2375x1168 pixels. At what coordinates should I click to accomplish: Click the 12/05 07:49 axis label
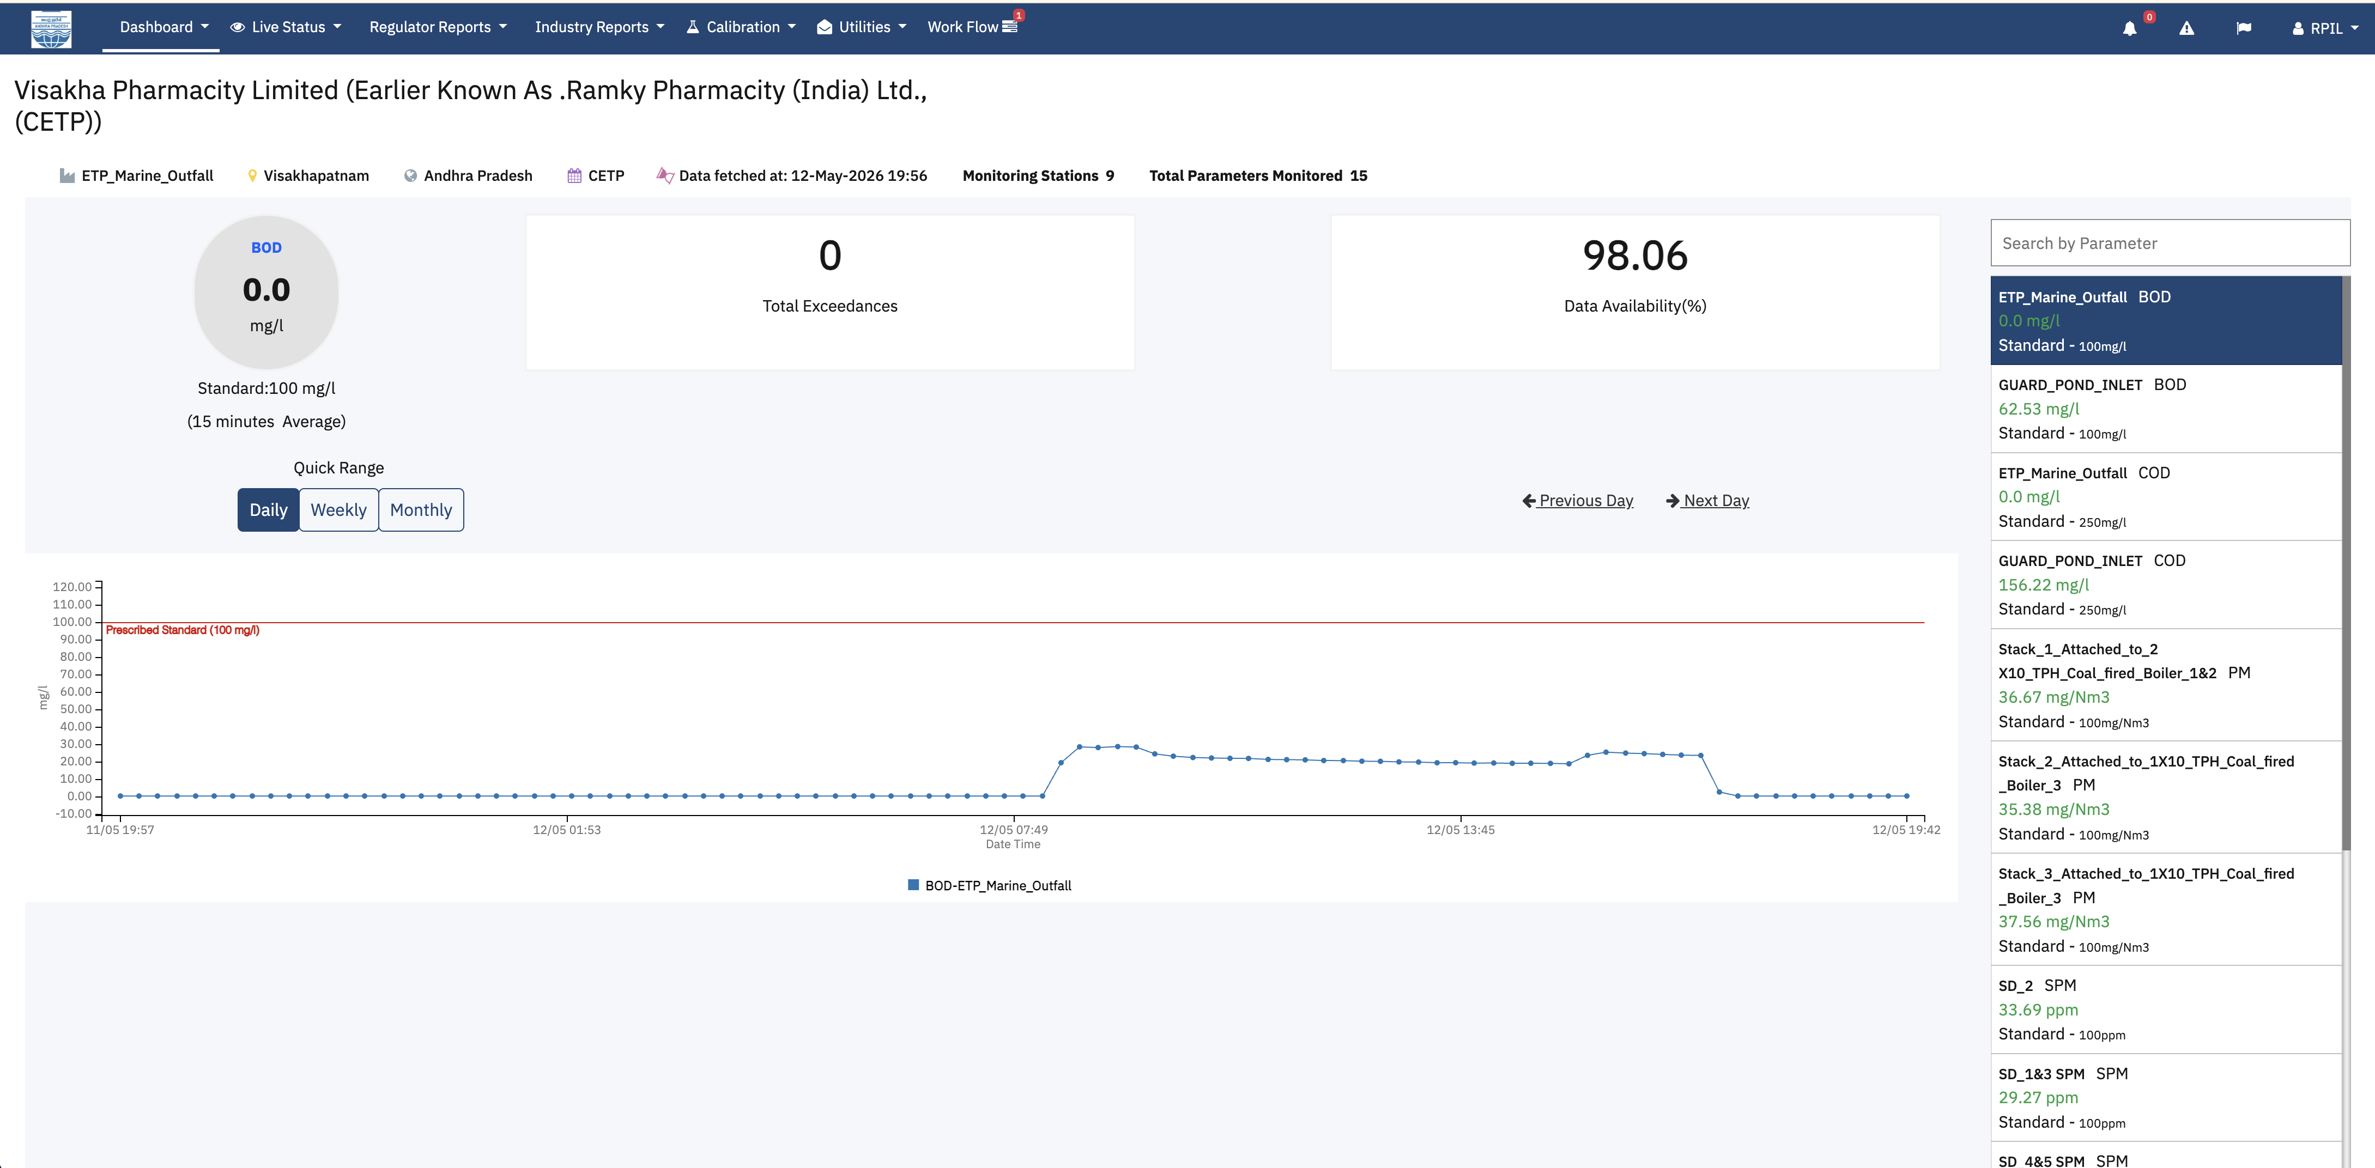[1013, 830]
